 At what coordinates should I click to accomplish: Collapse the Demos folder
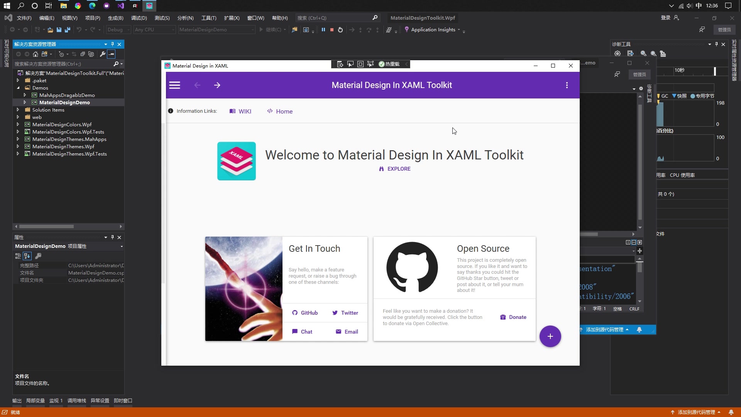(x=18, y=88)
